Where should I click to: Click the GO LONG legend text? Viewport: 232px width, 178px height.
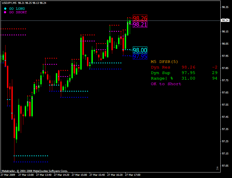pyautogui.click(x=17, y=9)
